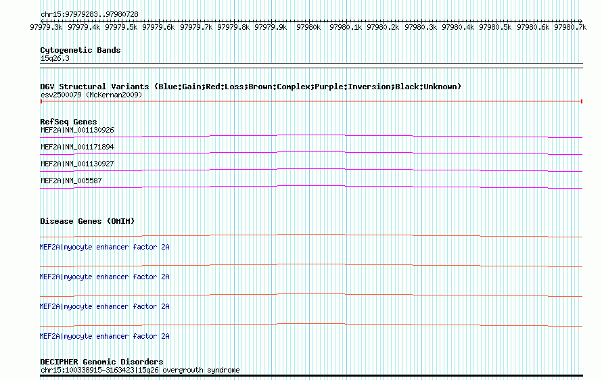Click the chr15:97979283..97980728 region label
The image size is (602, 380).
coord(89,14)
